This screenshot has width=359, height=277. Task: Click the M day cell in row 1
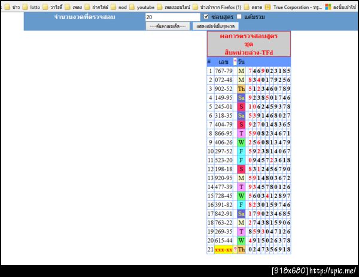[x=241, y=71]
